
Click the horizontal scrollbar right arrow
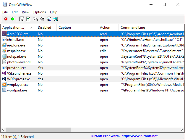pos(182,130)
